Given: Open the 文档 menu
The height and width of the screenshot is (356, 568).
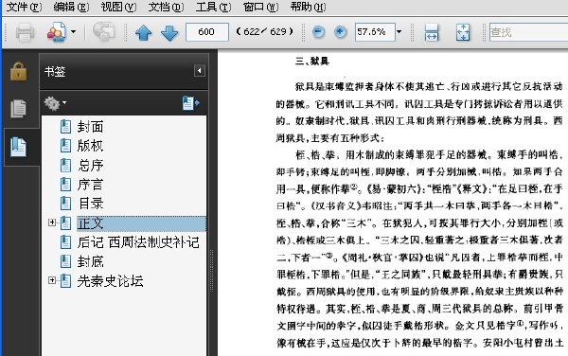Looking at the screenshot, I should point(166,7).
